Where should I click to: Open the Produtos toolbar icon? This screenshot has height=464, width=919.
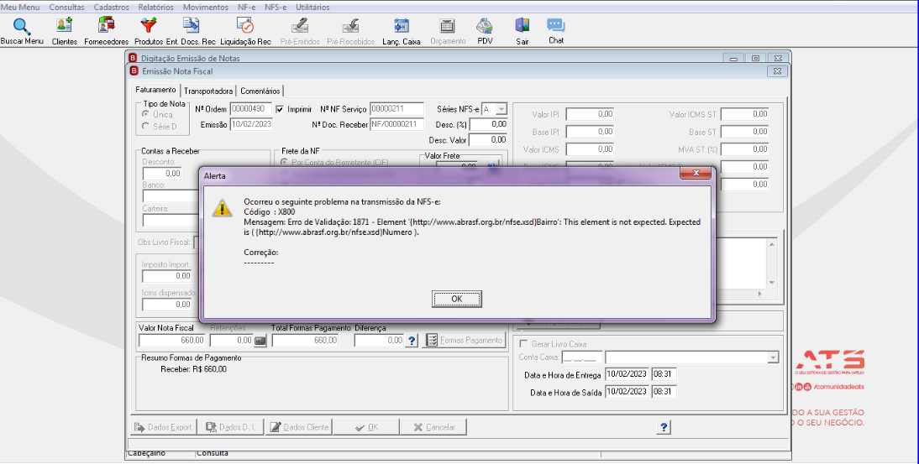pos(149,32)
